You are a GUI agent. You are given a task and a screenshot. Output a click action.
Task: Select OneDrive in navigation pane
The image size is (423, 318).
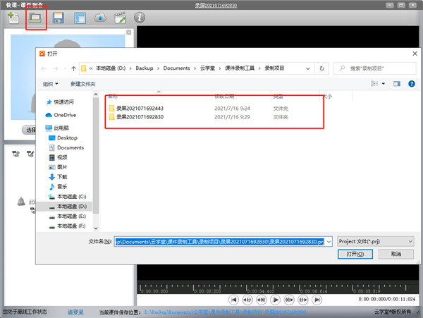coord(65,115)
